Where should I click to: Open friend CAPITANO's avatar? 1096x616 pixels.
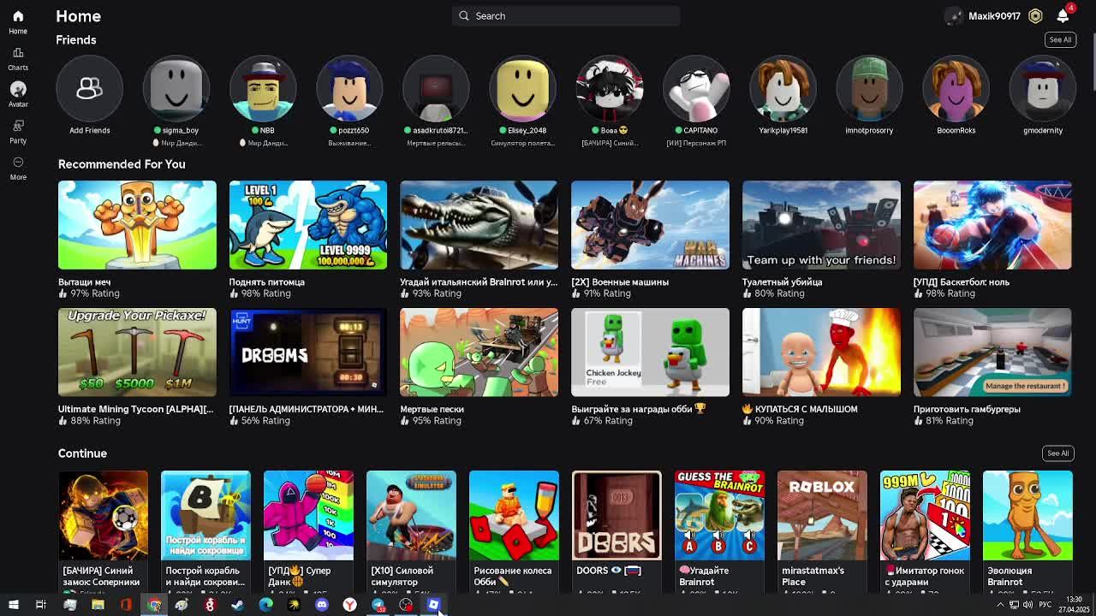(695, 89)
